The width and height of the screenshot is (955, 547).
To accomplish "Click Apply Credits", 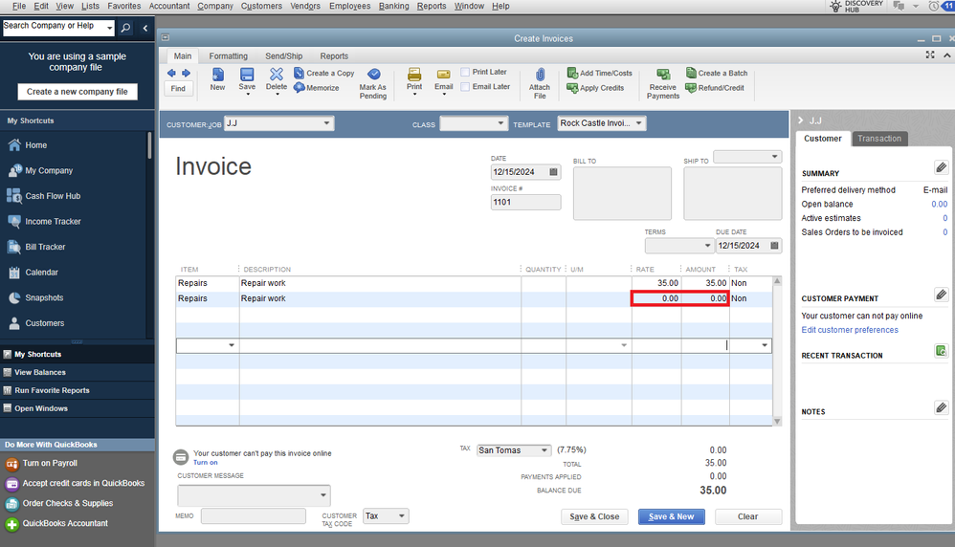I will [x=595, y=88].
